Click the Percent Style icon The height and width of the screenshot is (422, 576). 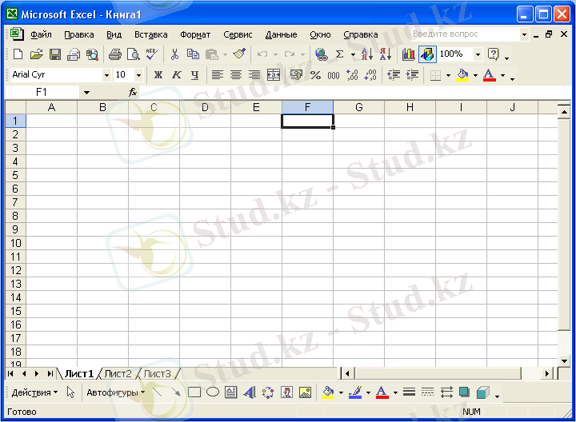(315, 75)
